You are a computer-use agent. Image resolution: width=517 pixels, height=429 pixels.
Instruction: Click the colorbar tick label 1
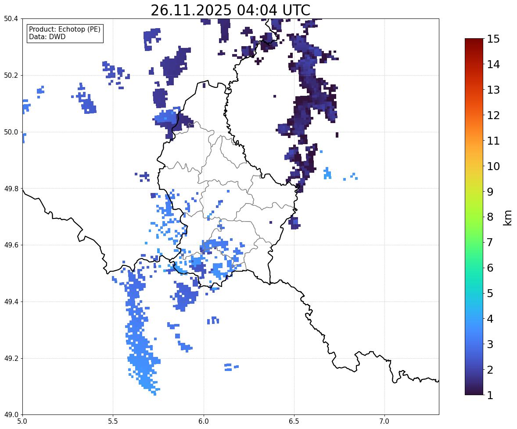[490, 395]
